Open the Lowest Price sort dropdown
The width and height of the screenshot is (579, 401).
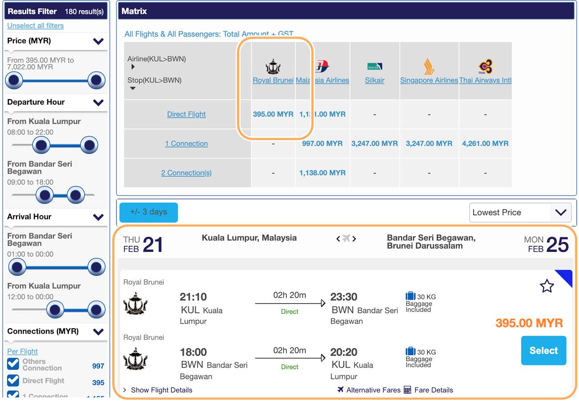pos(520,212)
